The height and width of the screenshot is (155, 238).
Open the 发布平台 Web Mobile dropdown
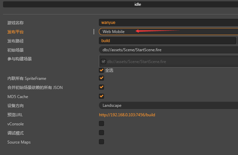[x=168, y=32]
